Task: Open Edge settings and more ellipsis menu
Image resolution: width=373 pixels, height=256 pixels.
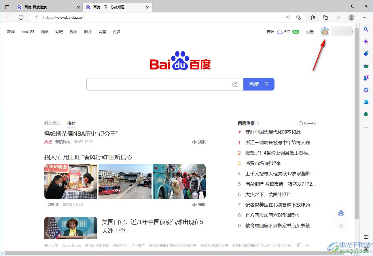Action: pos(365,17)
